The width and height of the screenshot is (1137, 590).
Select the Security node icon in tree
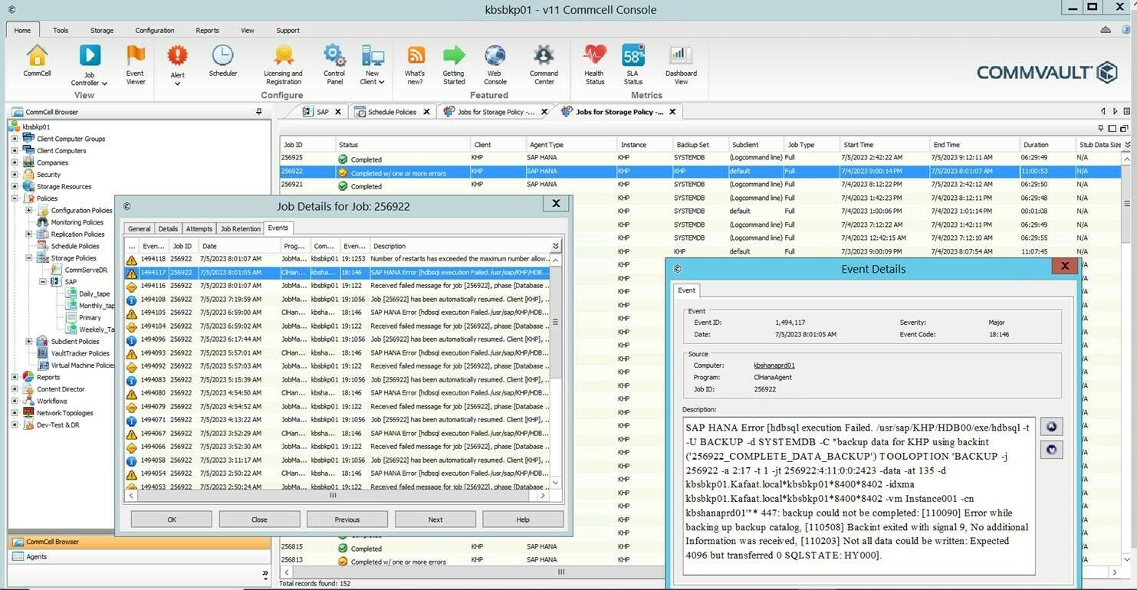(x=28, y=175)
